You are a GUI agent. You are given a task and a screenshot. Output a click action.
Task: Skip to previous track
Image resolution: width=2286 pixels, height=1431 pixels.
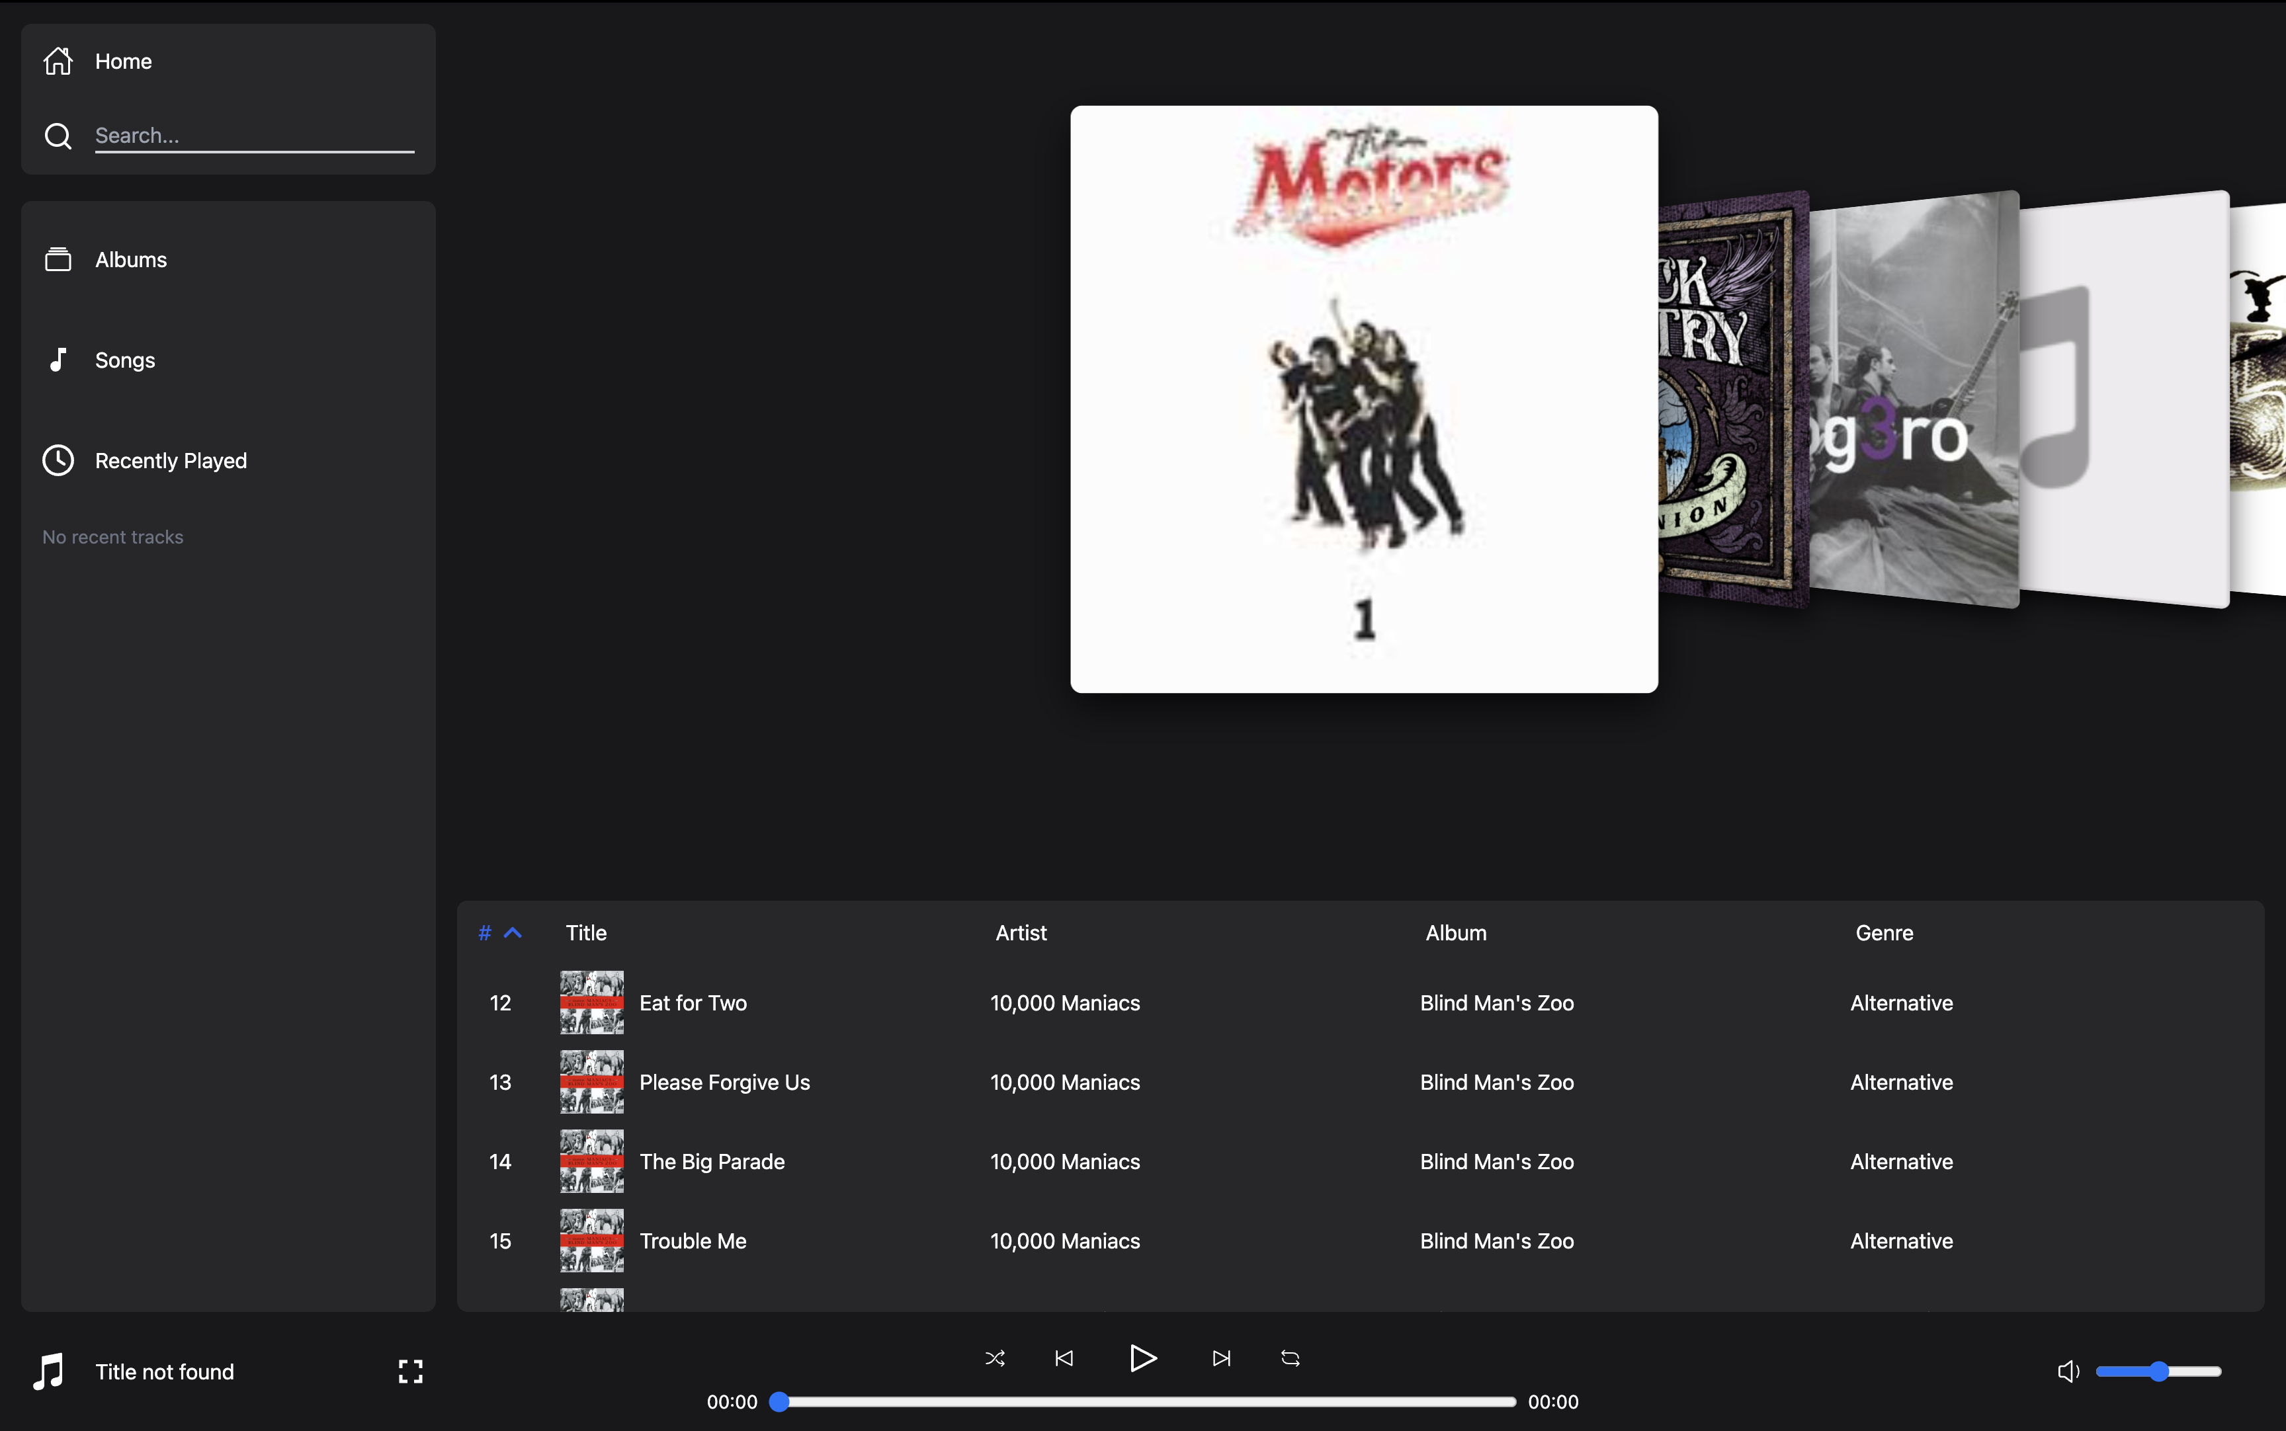point(1064,1358)
